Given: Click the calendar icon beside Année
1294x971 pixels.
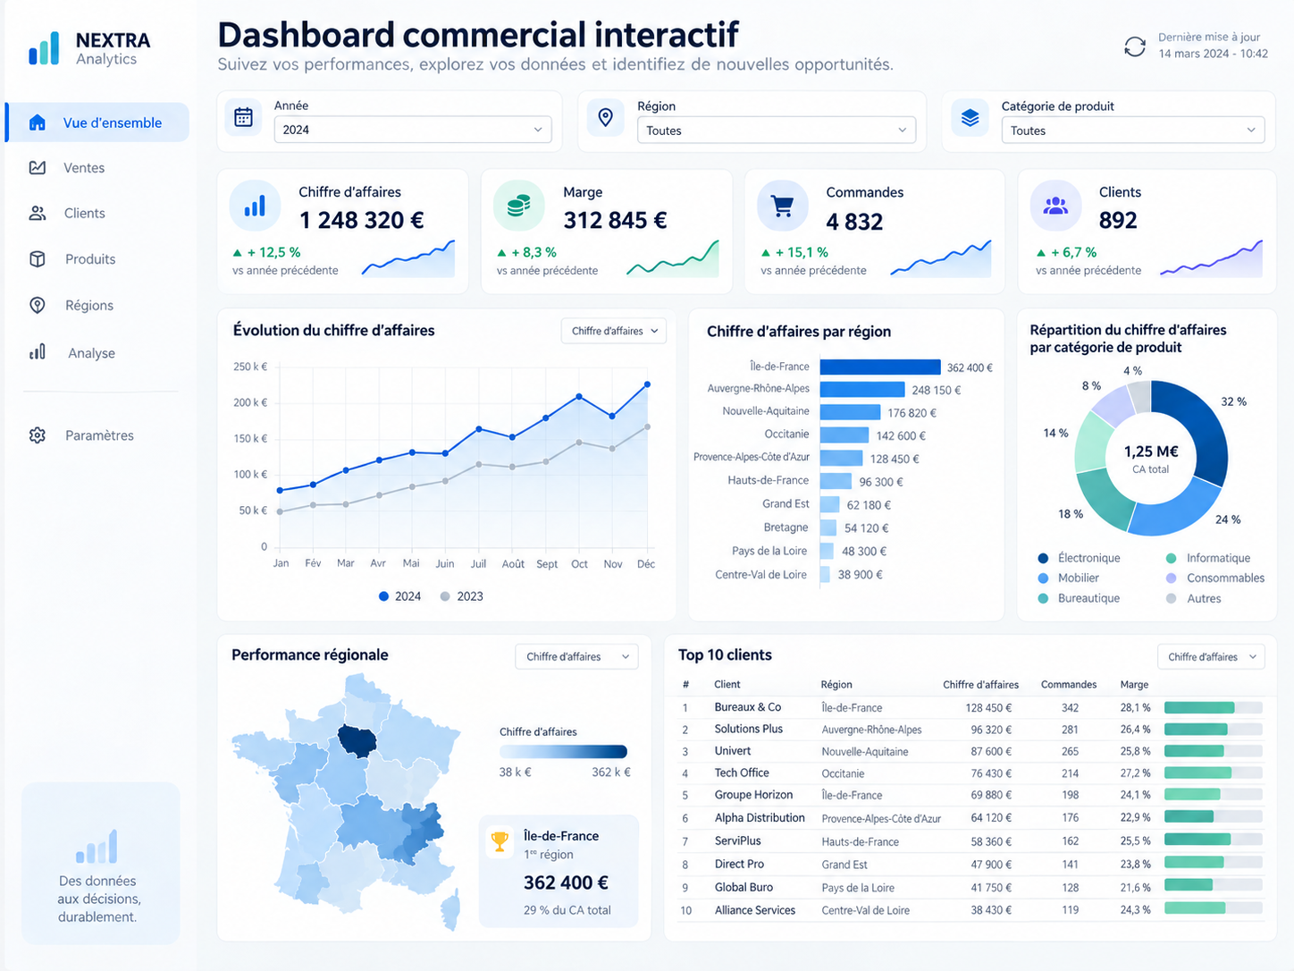Looking at the screenshot, I should (243, 117).
